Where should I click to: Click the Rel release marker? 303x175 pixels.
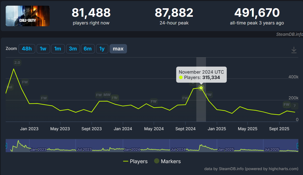10,87
